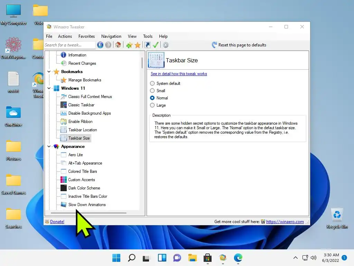Click the volume speaker tray icon
Viewport: 354px width, 266px height.
click(314, 258)
